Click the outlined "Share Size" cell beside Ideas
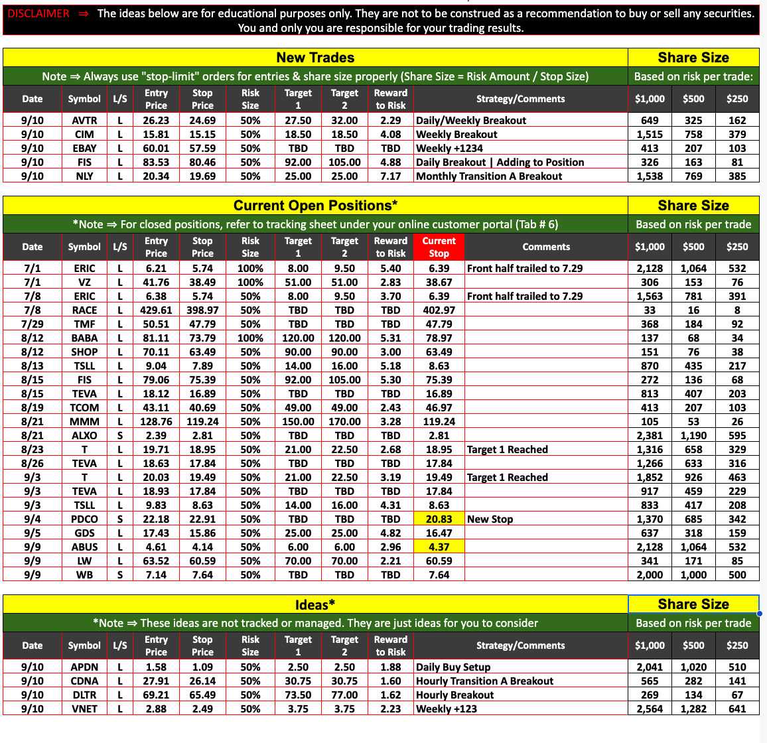767x743 pixels. click(693, 604)
